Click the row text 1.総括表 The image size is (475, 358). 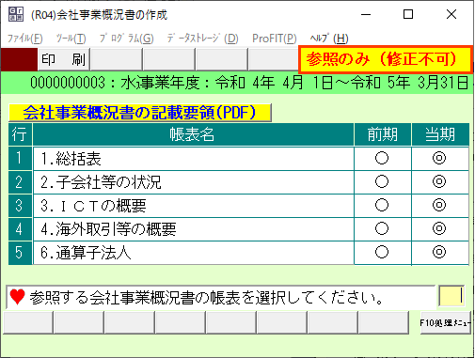(x=71, y=159)
